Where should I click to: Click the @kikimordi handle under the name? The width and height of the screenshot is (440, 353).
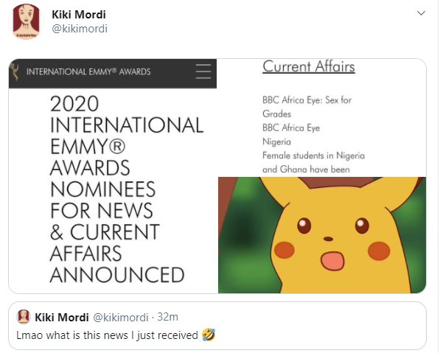point(80,29)
